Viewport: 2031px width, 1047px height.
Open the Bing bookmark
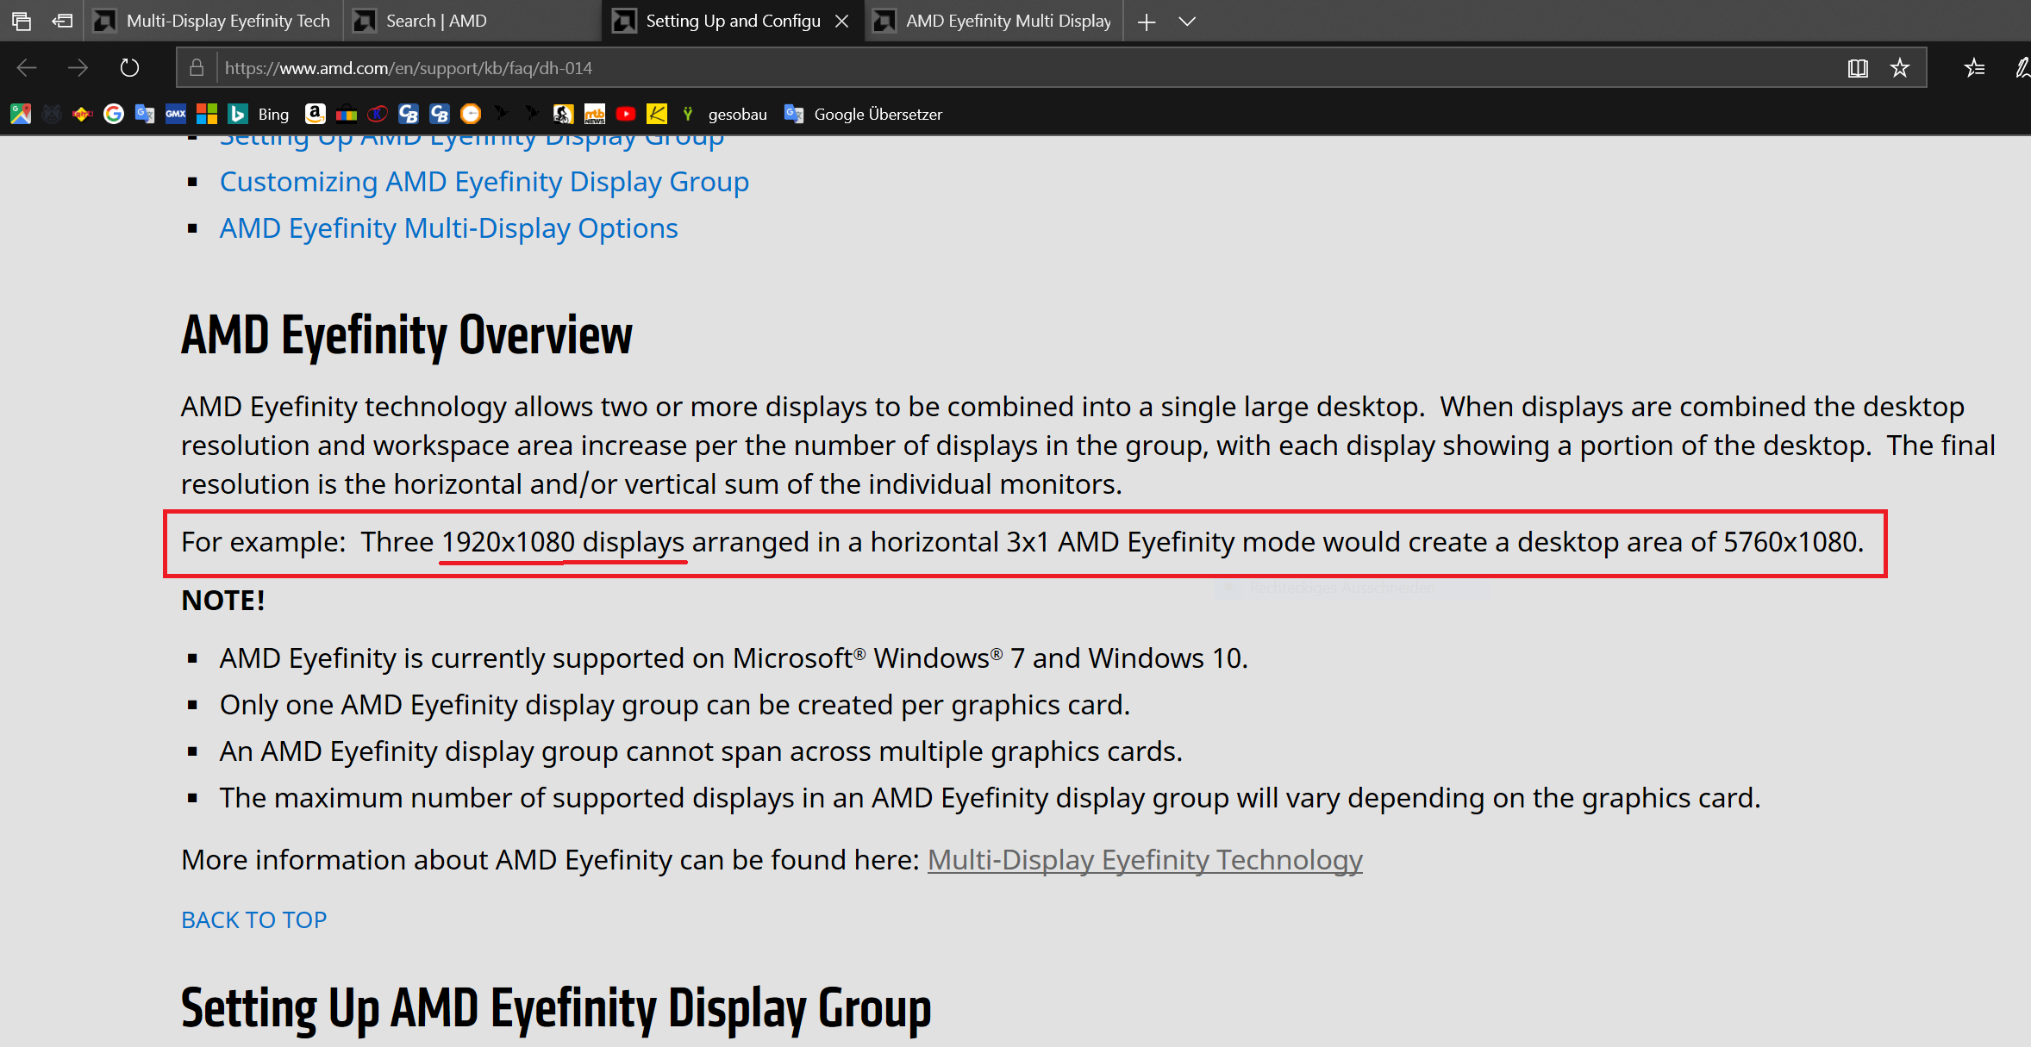click(259, 114)
